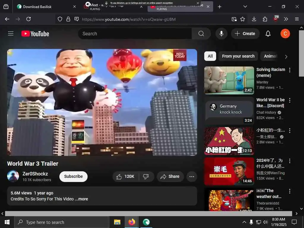Click the vertical page scrollbar thumb
This screenshot has width=304, height=228.
tap(301, 53)
